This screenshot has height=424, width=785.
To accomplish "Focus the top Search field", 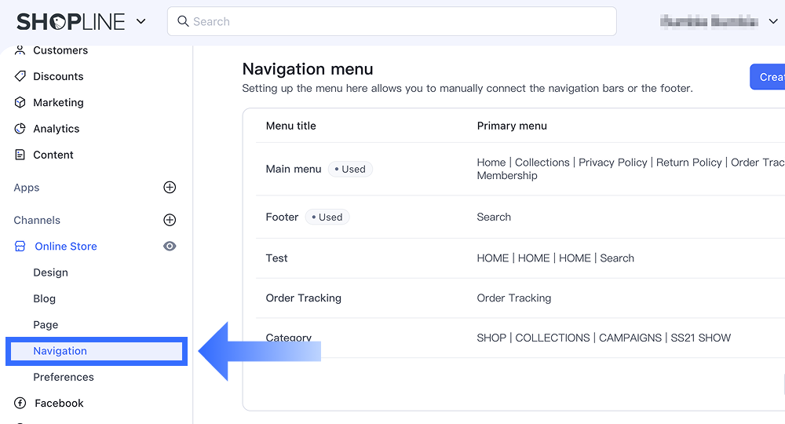I will pyautogui.click(x=392, y=22).
